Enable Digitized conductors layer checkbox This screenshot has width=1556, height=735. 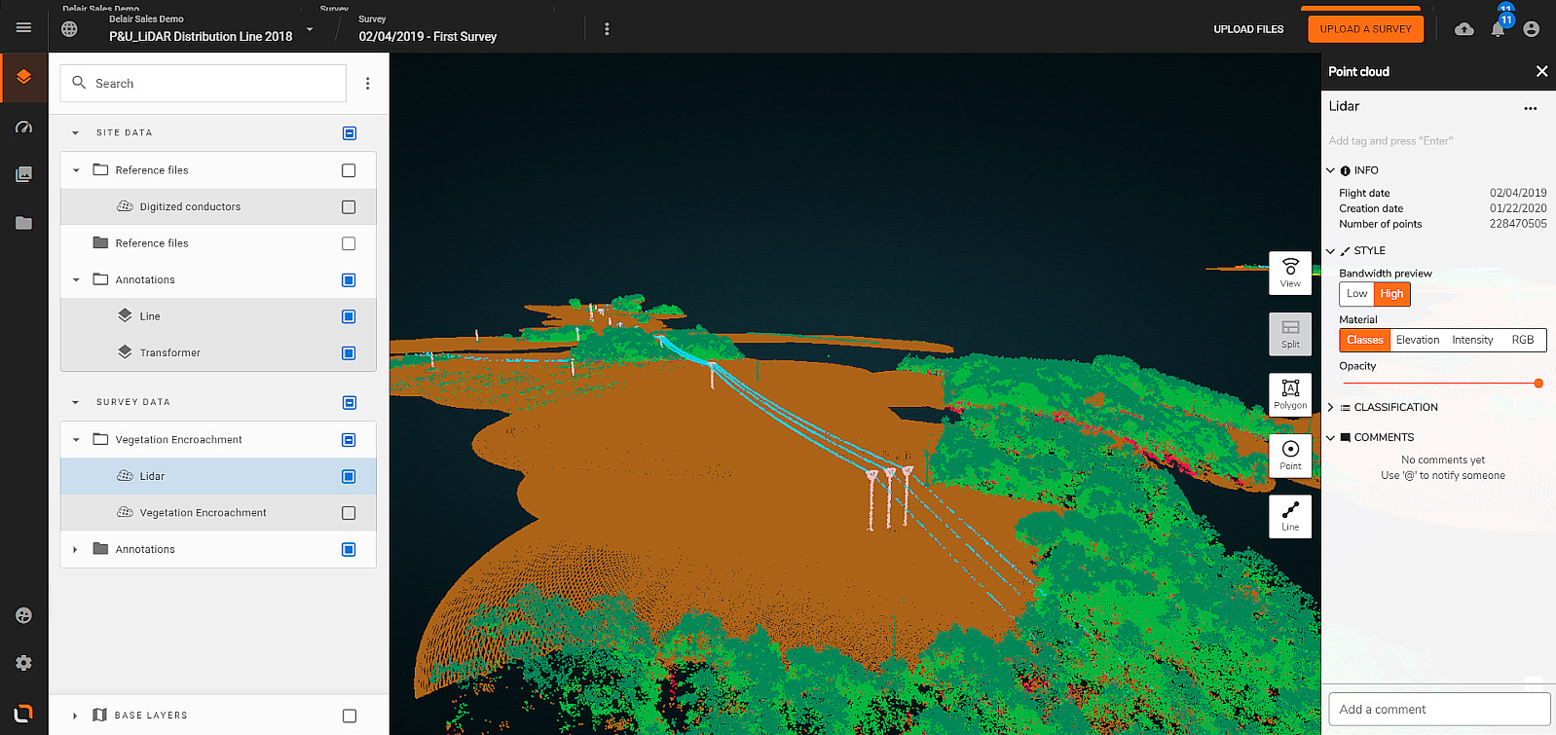click(349, 207)
